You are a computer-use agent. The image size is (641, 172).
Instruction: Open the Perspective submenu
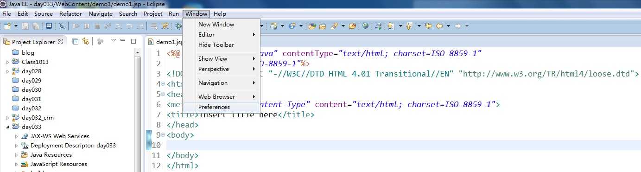(x=221, y=69)
